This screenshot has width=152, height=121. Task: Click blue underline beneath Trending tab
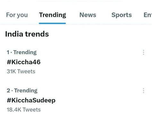click(x=52, y=23)
